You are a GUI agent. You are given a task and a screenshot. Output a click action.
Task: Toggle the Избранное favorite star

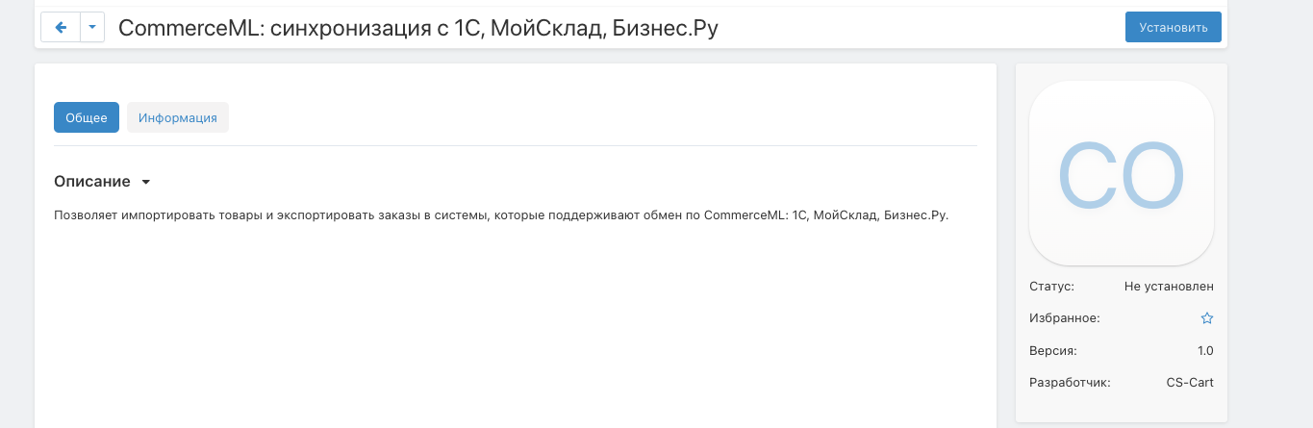coord(1207,318)
